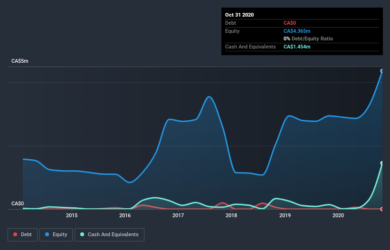Click the 2015 x-axis label

point(72,215)
